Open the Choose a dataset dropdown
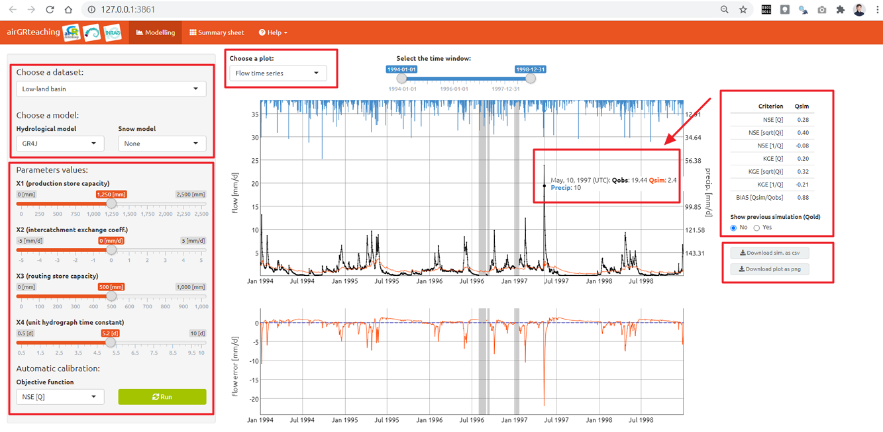The image size is (883, 432). click(x=111, y=89)
